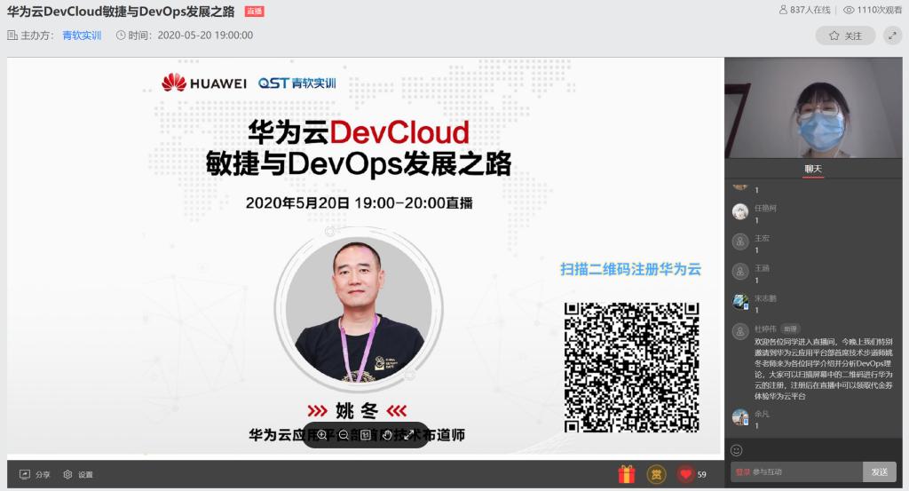Reset slide to 1:1 original size
This screenshot has width=909, height=491.
pyautogui.click(x=365, y=435)
